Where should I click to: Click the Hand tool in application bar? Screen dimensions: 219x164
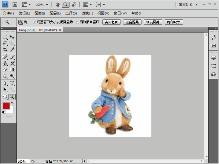57,5
